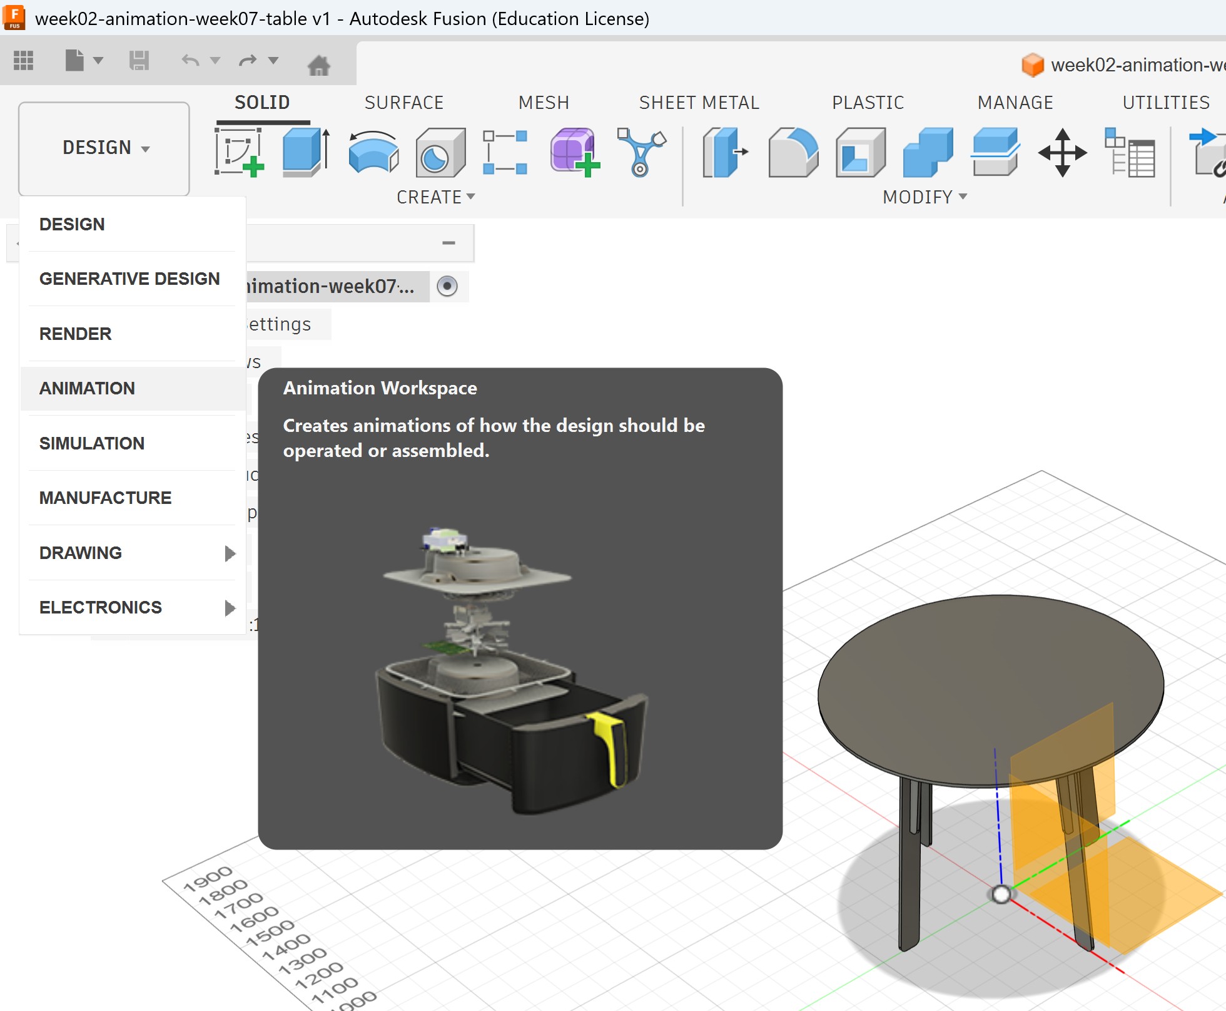Choose the Fillet tool
The height and width of the screenshot is (1011, 1226).
(x=793, y=152)
